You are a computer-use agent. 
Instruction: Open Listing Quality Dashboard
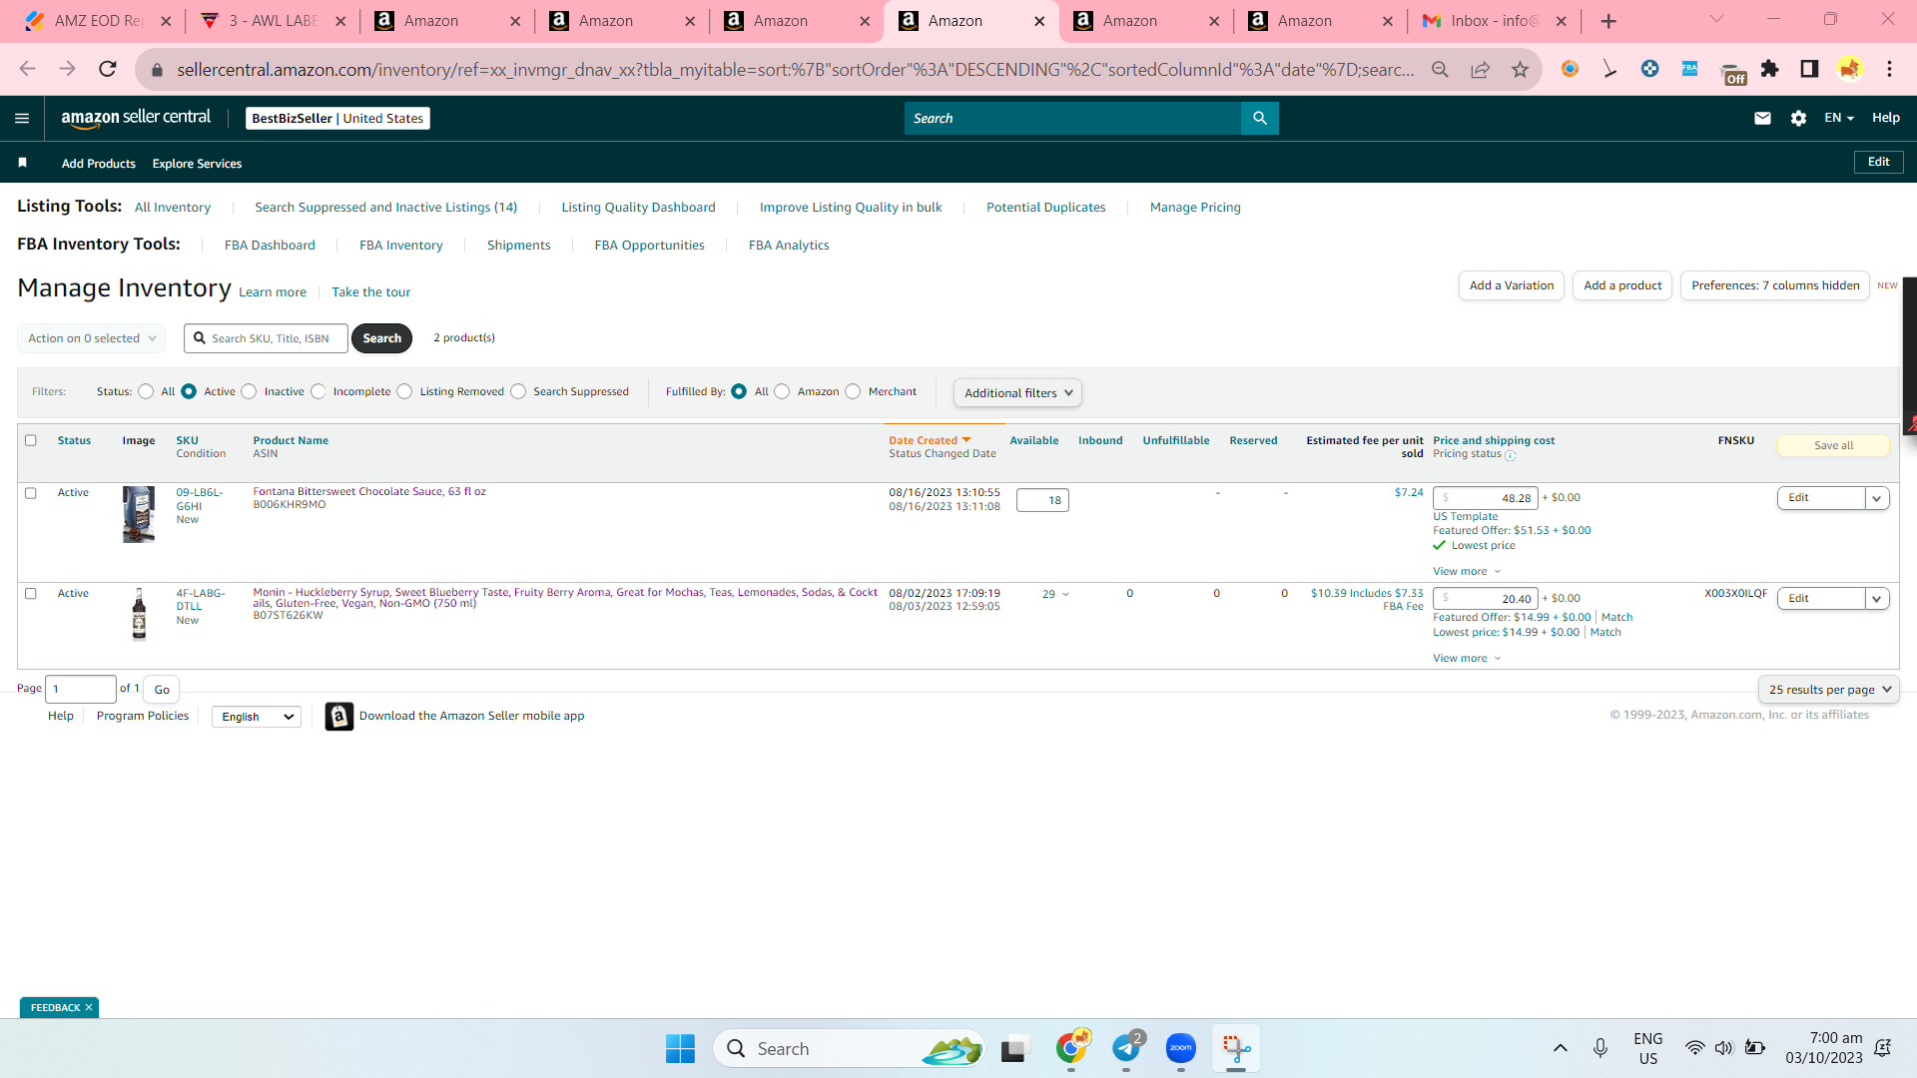tap(638, 208)
